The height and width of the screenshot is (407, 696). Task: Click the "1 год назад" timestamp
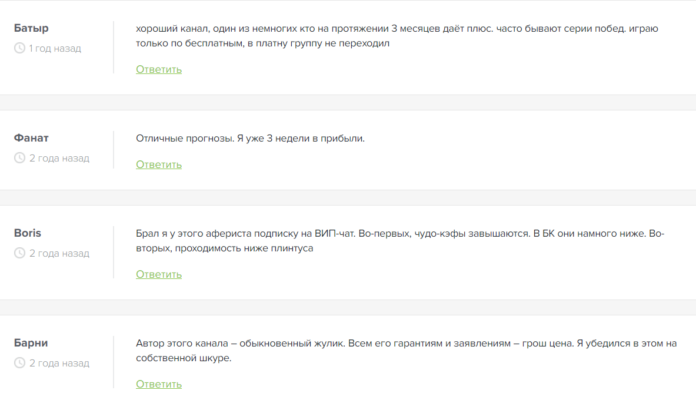(x=55, y=48)
